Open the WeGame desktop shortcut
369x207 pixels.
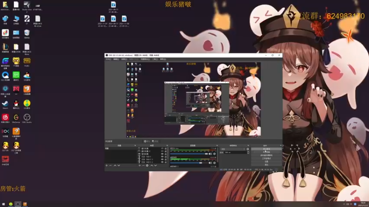click(x=16, y=119)
